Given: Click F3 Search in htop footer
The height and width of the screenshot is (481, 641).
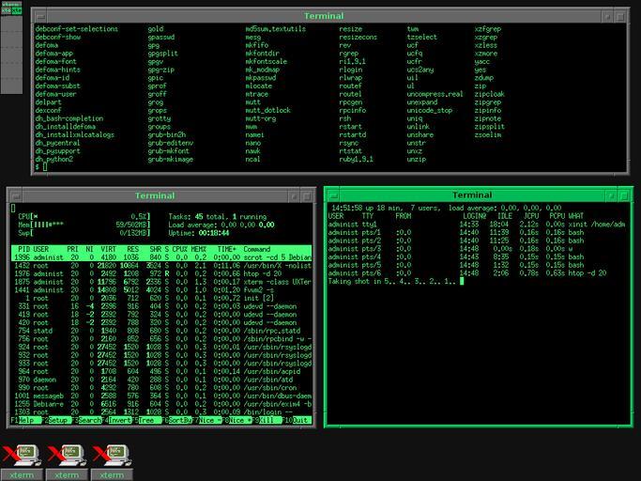Looking at the screenshot, I should (x=91, y=422).
